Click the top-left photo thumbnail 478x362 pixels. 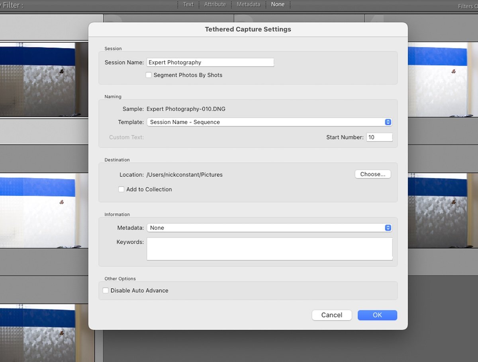pyautogui.click(x=44, y=80)
